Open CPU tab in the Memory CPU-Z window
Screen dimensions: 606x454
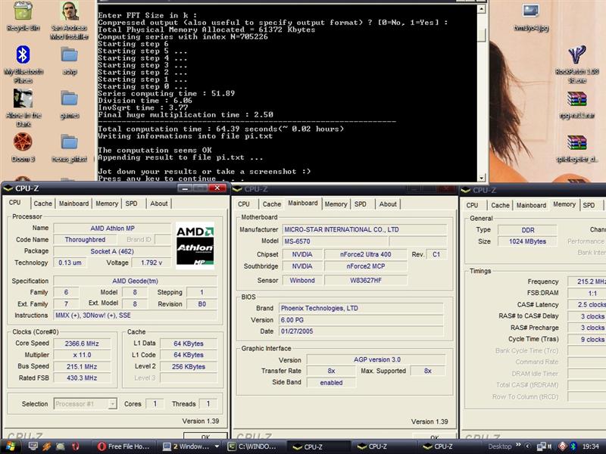[x=472, y=205]
